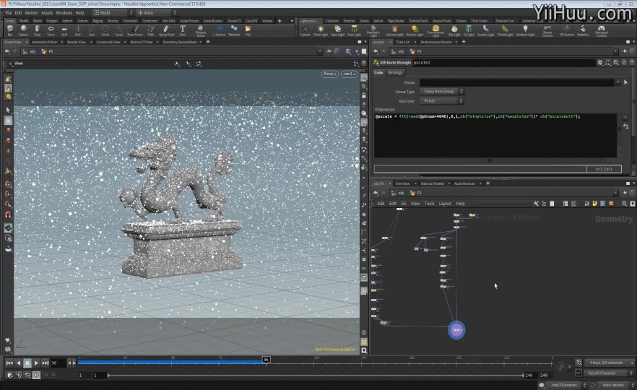Add a Point Light from shelf
637x390 pixels.
(x=321, y=30)
